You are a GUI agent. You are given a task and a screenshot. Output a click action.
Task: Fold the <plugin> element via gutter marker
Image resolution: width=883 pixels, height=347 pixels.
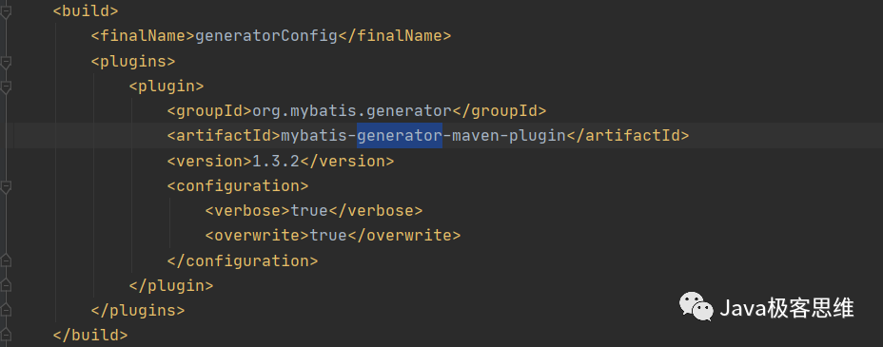(x=5, y=87)
